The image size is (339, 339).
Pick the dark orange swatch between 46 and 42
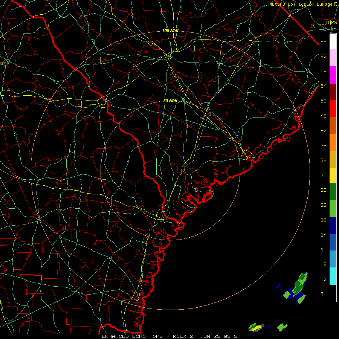coord(333,125)
